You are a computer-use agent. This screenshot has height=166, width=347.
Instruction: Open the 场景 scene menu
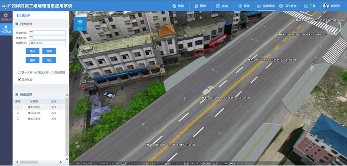[178, 6]
